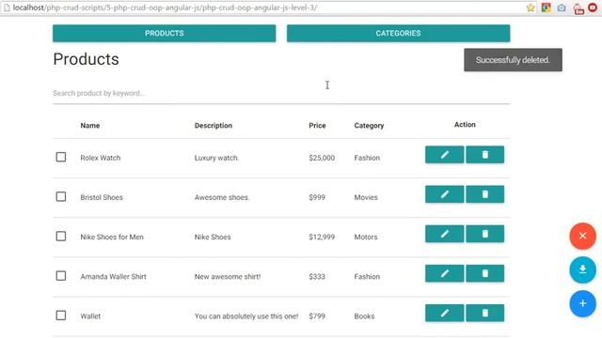Viewport: 602px width, 338px height.
Task: Delete the Nike Shoes for Men product
Action: (x=485, y=234)
